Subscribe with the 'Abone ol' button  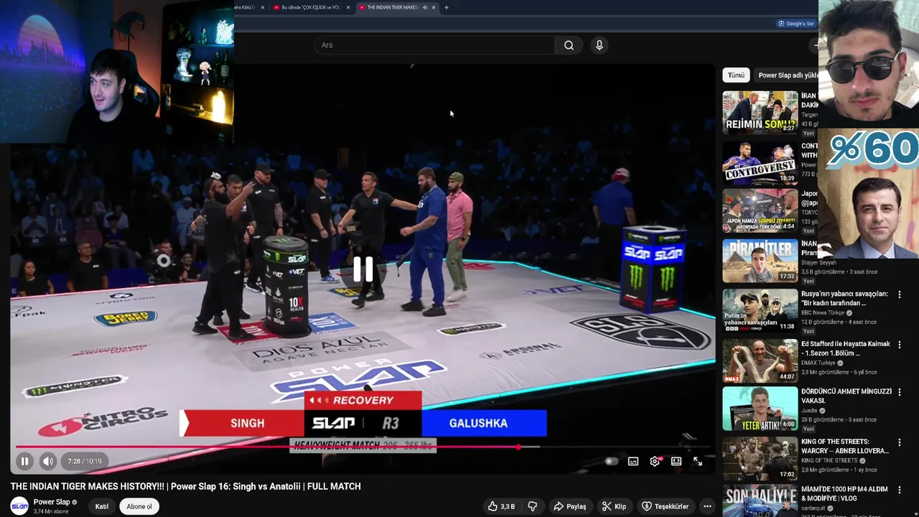pos(139,506)
